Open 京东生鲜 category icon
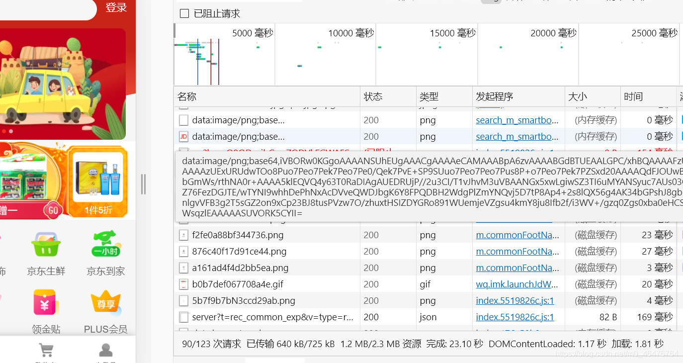Viewport: 683px width, 363px height. [x=46, y=244]
